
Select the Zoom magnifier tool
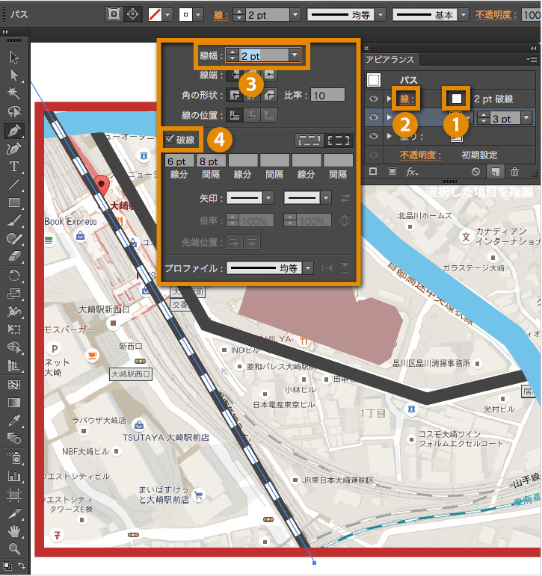[x=14, y=549]
